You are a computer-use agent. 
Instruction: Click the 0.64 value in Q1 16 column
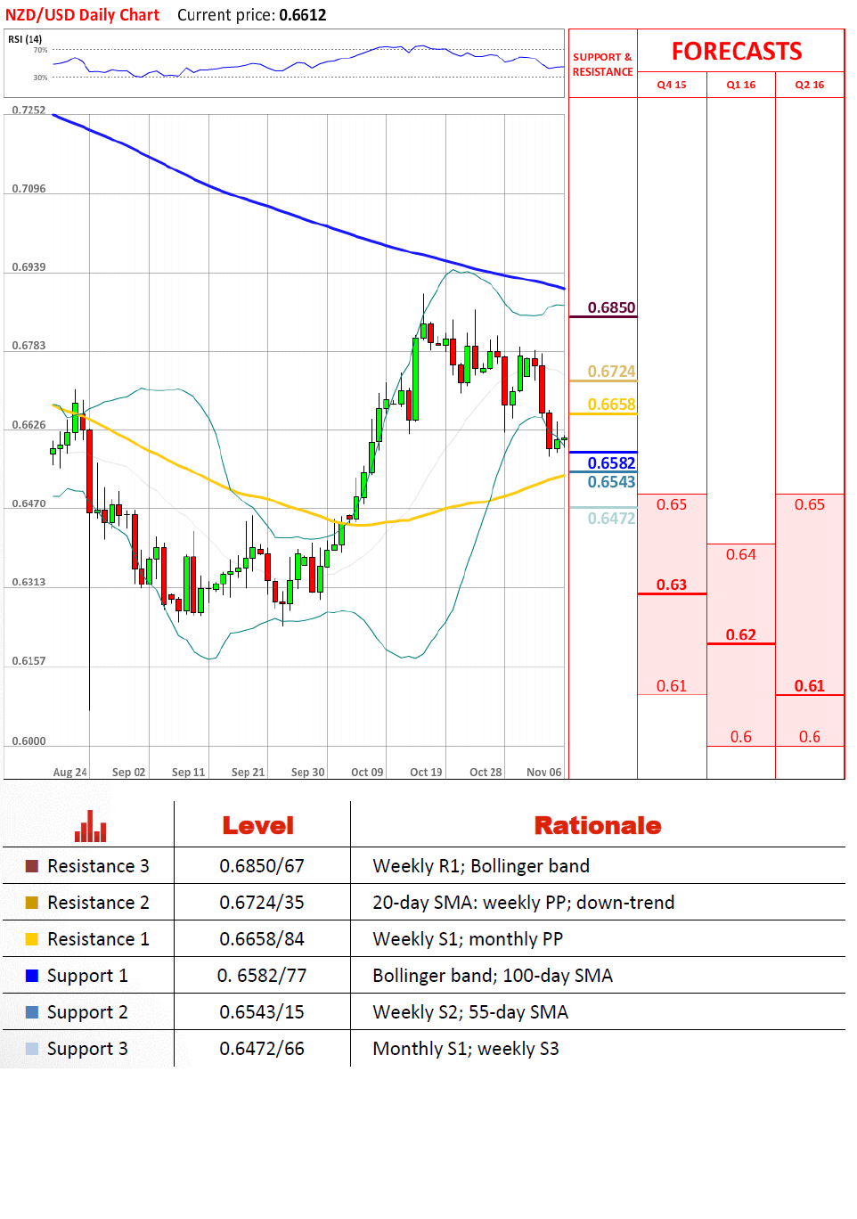pyautogui.click(x=741, y=554)
